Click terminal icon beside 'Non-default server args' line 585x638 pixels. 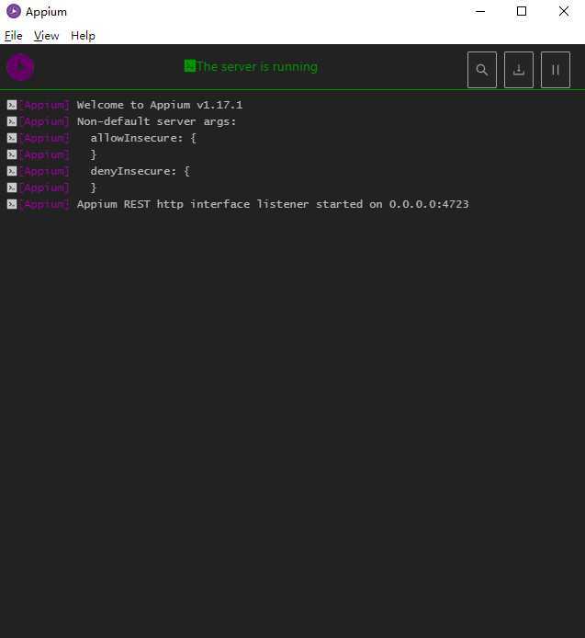12,121
